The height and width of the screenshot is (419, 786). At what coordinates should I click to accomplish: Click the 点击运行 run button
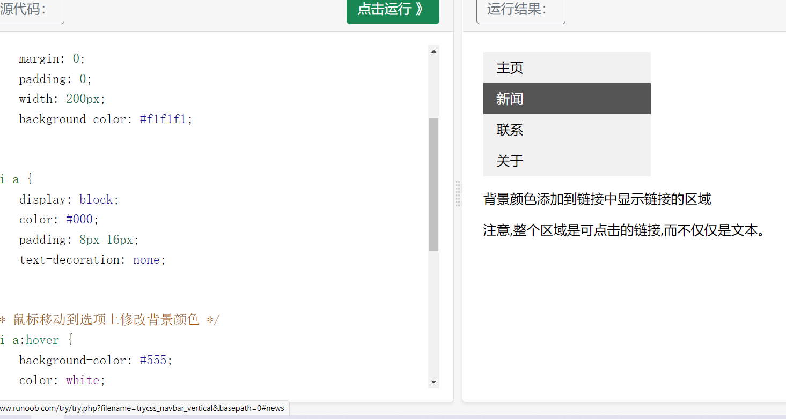pyautogui.click(x=393, y=9)
